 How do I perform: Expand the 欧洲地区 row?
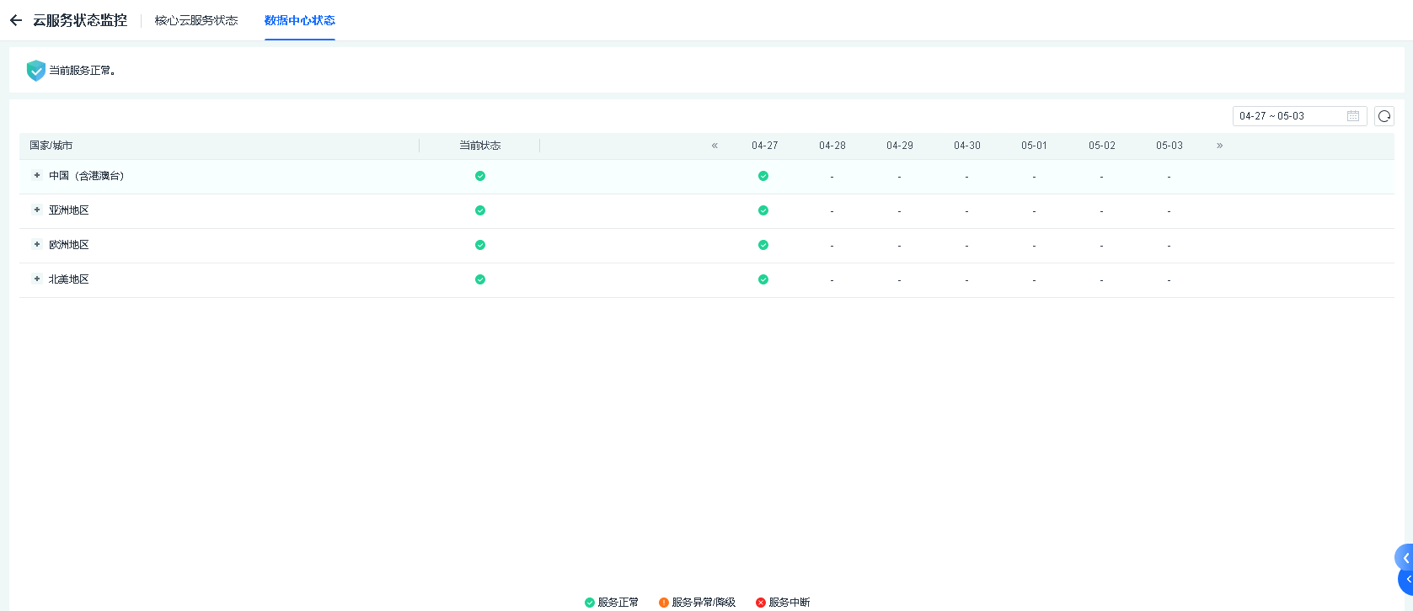[x=37, y=245]
